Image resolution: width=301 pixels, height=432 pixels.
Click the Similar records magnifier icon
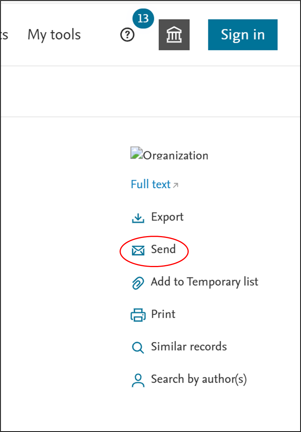click(138, 347)
